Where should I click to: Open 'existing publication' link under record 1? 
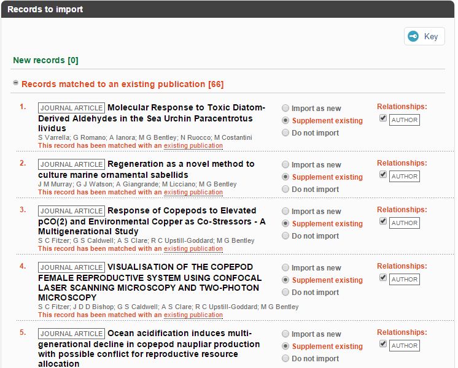click(x=193, y=145)
